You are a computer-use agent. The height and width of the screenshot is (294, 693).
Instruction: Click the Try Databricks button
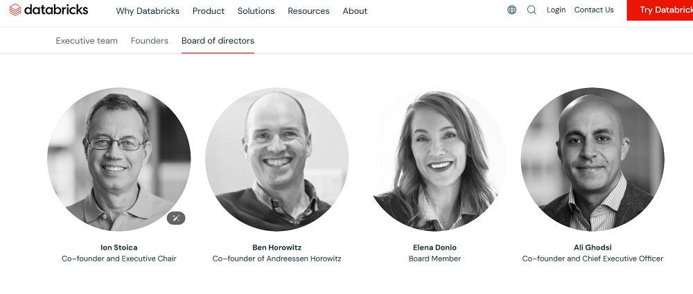[660, 10]
